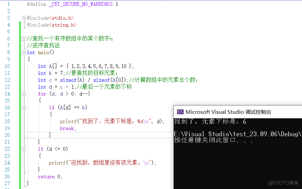Collapse the if (d <= 0) fold marker
Screen dimensions: 302x189
pos(24,149)
